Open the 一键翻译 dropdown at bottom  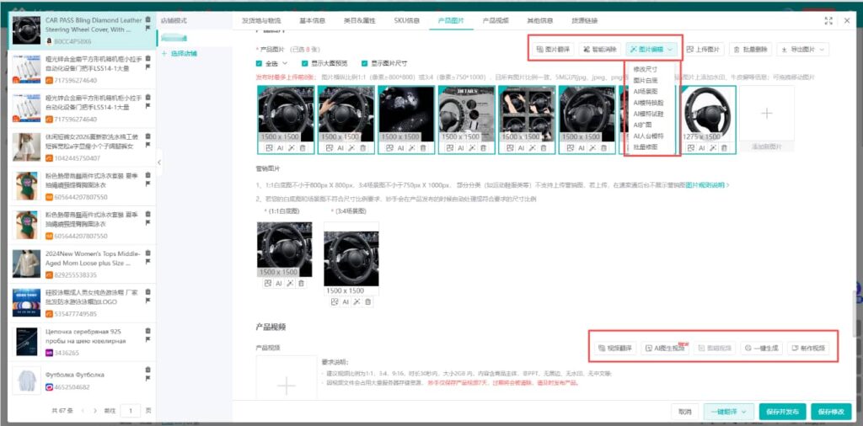coord(728,411)
